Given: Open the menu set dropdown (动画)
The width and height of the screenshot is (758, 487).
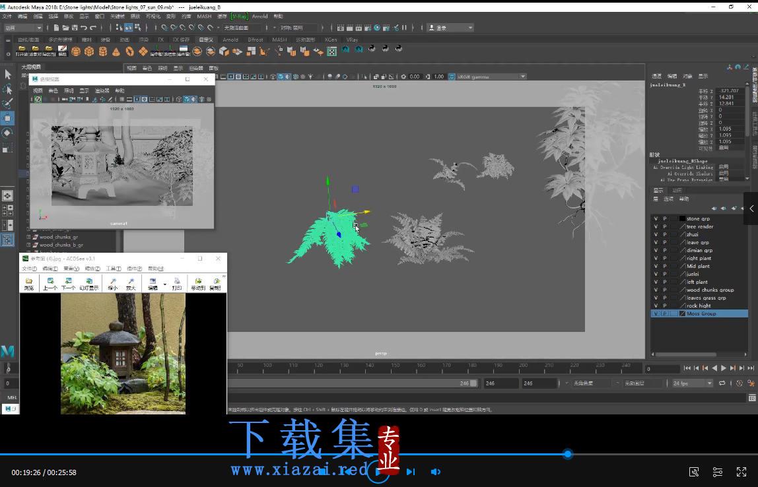Looking at the screenshot, I should pyautogui.click(x=22, y=28).
